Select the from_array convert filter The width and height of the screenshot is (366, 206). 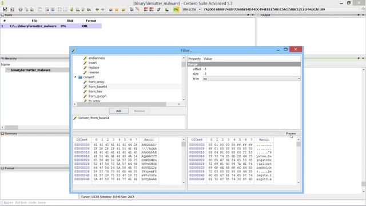point(96,82)
